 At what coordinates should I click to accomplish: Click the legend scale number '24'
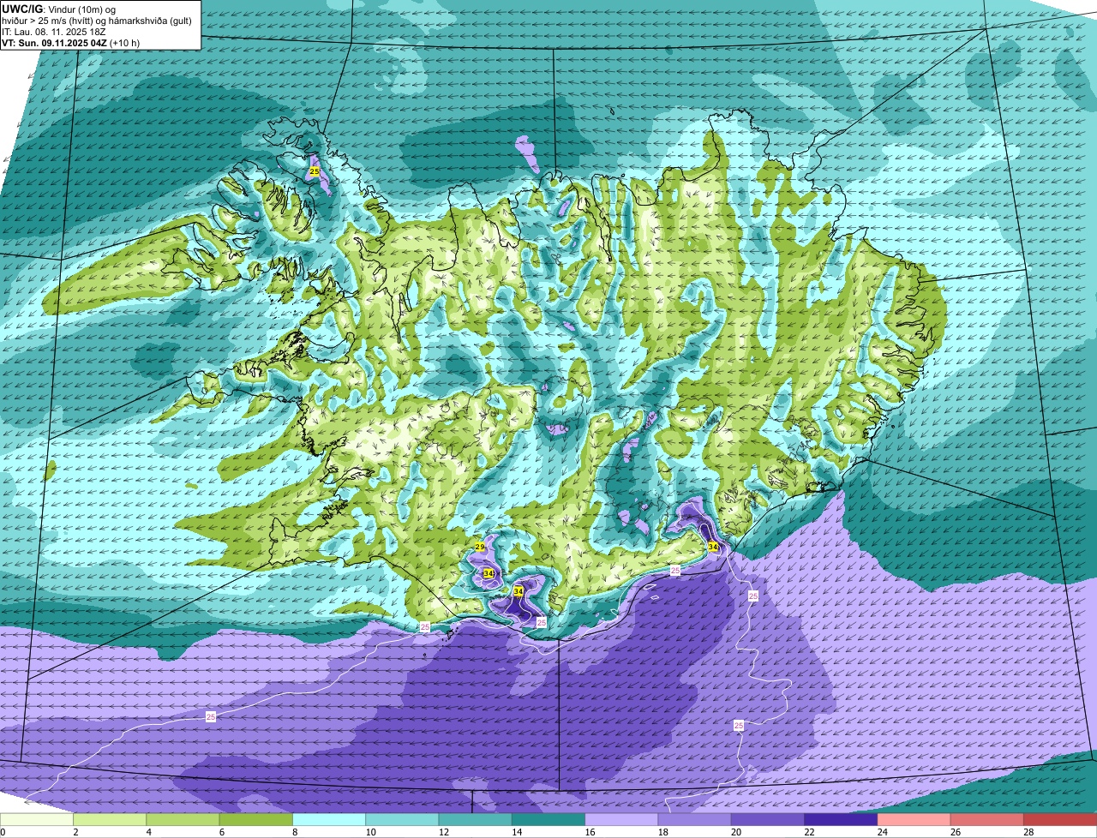pyautogui.click(x=881, y=832)
